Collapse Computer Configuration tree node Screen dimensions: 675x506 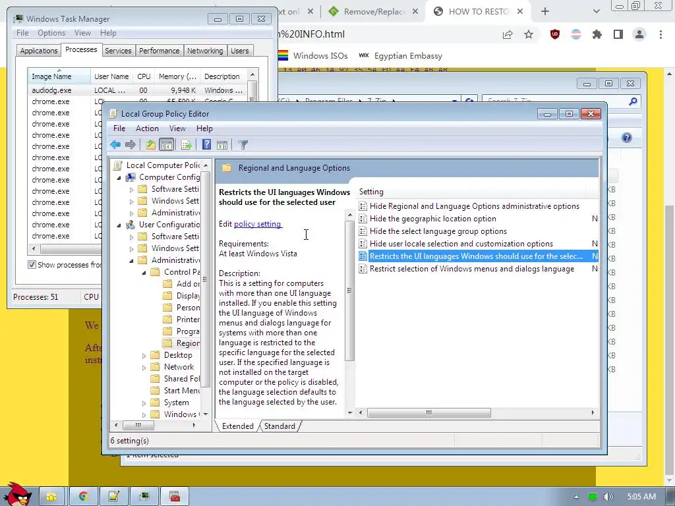coord(119,178)
